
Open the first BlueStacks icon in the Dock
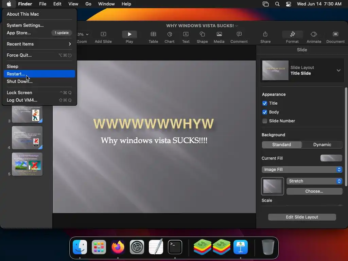pyautogui.click(x=203, y=247)
